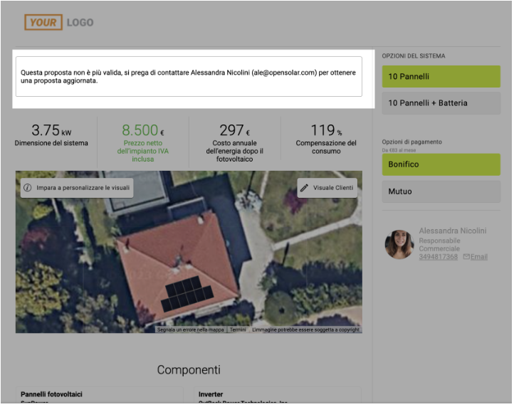The image size is (514, 407).
Task: Click the Alessandra Nicolini name text
Action: (x=453, y=231)
